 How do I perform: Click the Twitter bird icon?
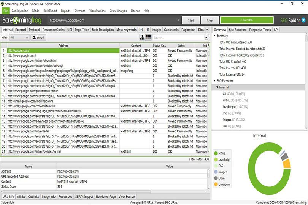(x=303, y=20)
